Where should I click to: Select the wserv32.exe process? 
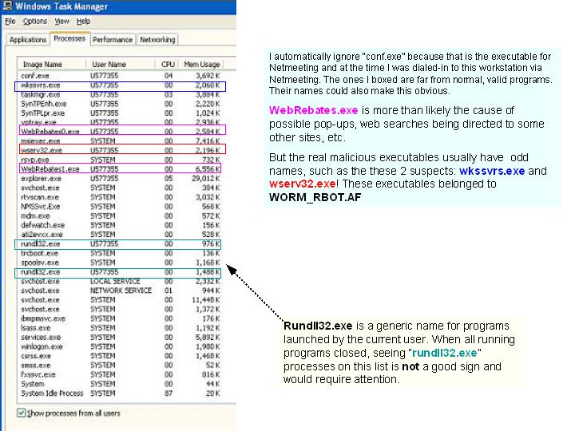click(121, 150)
